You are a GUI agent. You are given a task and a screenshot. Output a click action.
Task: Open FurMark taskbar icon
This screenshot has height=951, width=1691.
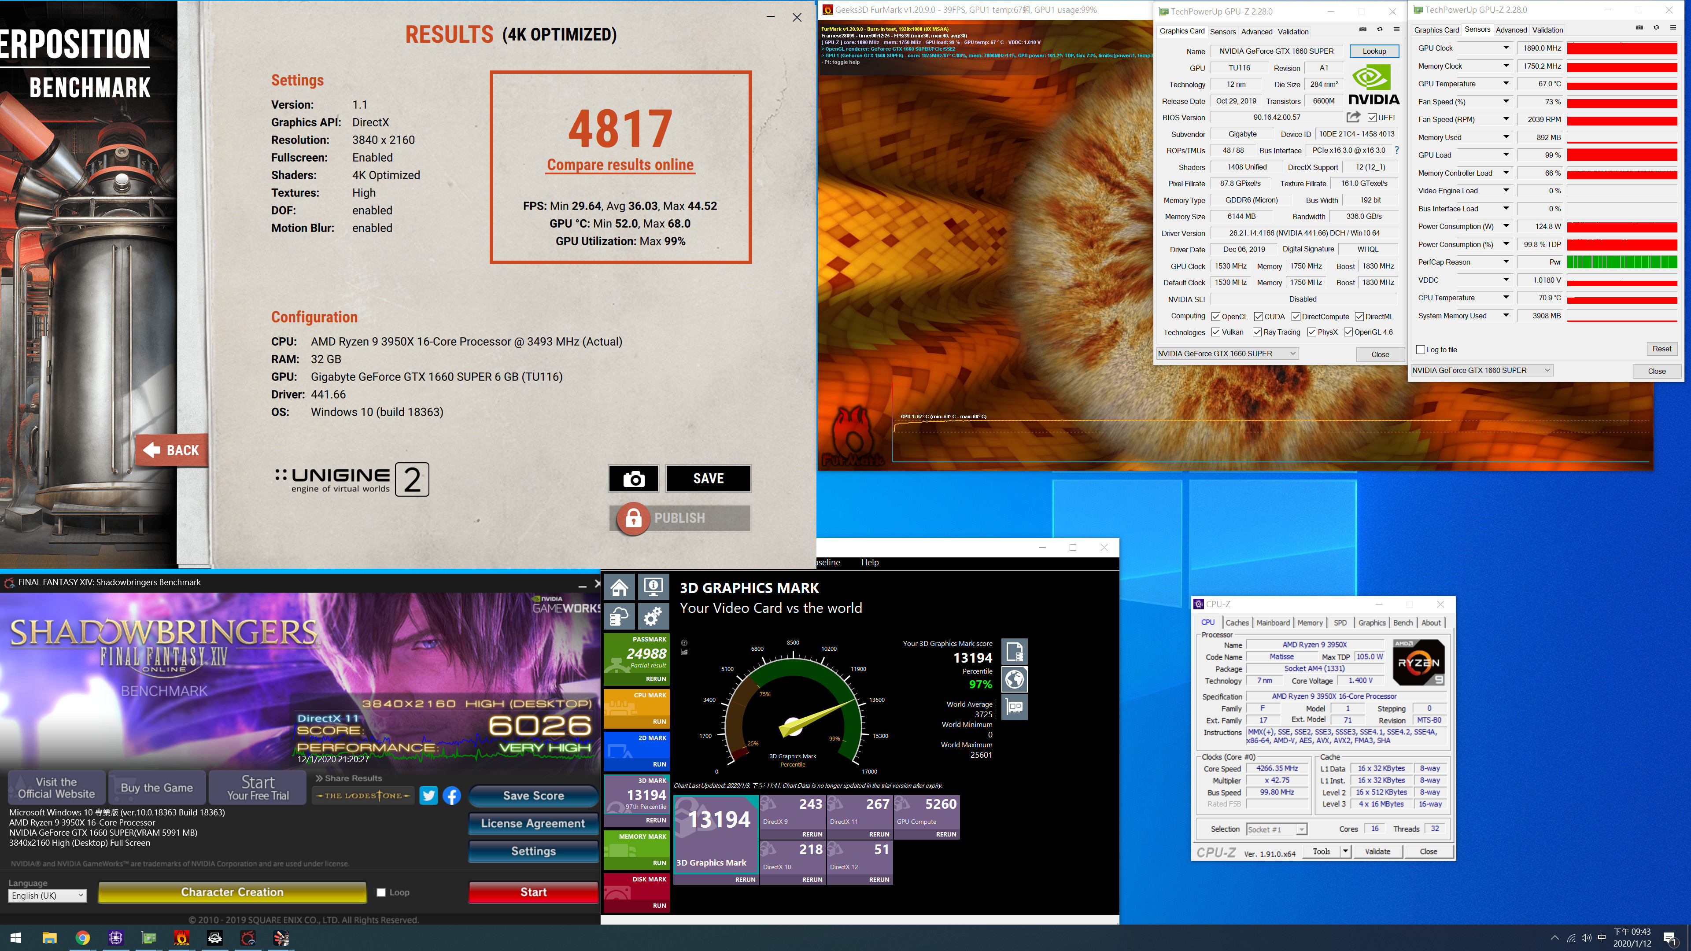point(182,938)
